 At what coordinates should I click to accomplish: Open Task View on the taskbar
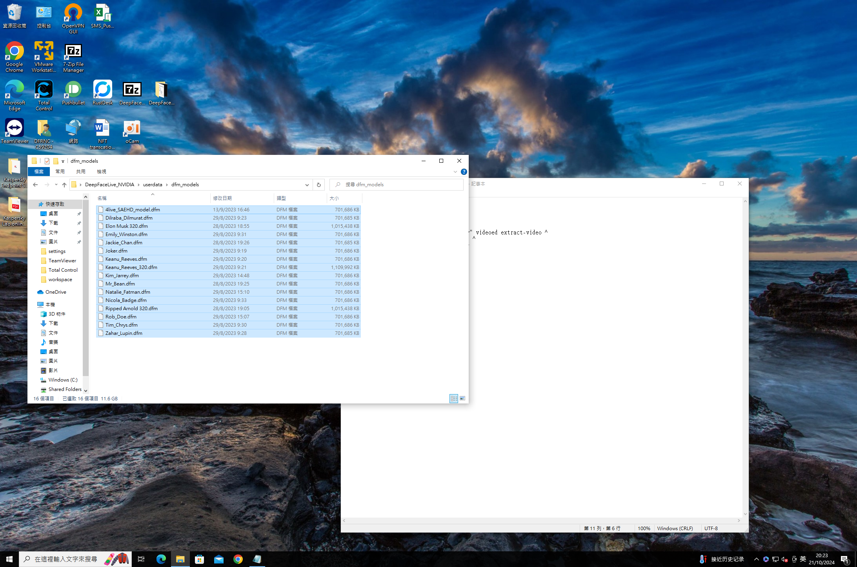141,559
